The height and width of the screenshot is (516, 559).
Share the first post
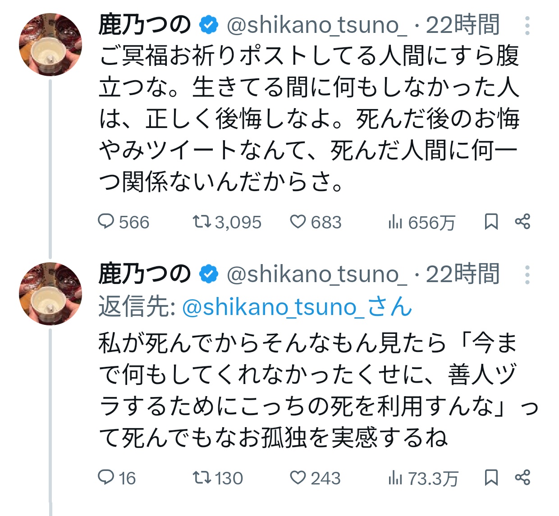pyautogui.click(x=522, y=222)
